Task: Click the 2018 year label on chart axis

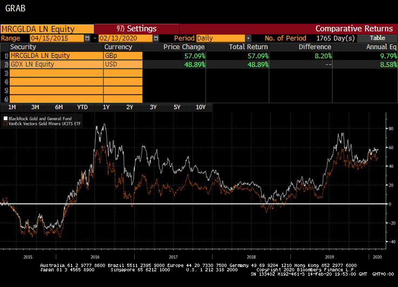Action: [x=251, y=257]
